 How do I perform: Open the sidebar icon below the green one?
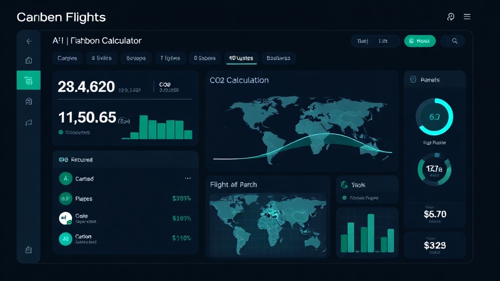point(29,101)
